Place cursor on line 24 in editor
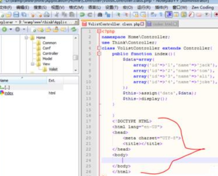This screenshot has height=176, width=218. click(x=160, y=160)
